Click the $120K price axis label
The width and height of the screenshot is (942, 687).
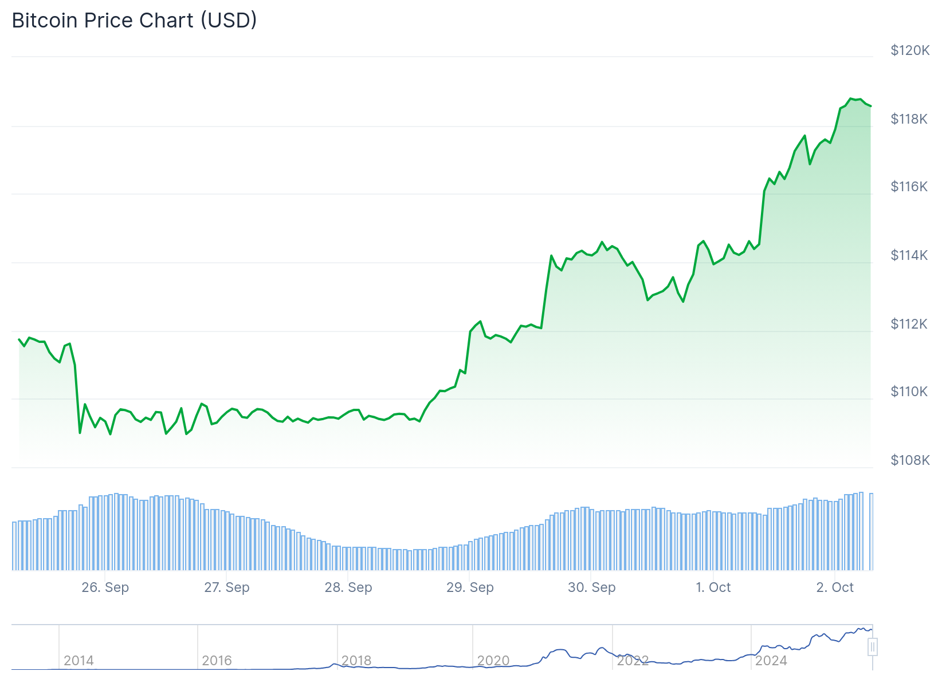[x=910, y=50]
